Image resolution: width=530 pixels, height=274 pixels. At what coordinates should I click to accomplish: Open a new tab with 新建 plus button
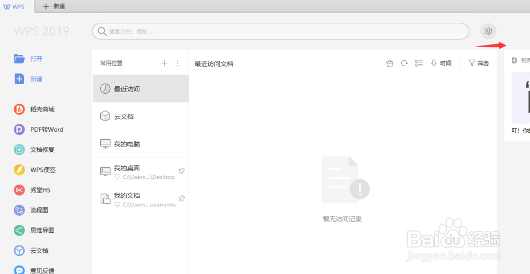[x=54, y=6]
